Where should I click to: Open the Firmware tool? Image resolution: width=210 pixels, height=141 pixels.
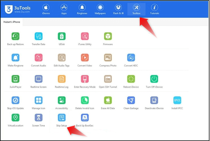point(108,36)
